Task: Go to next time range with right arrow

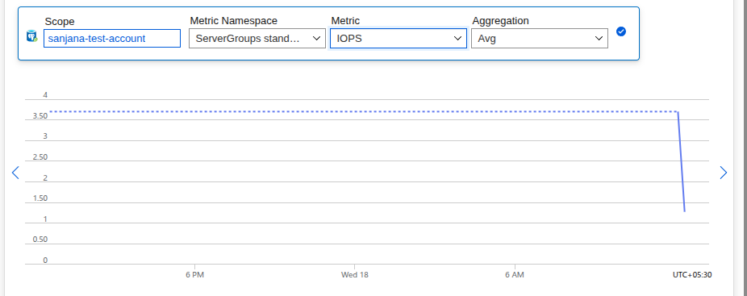Action: tap(723, 173)
